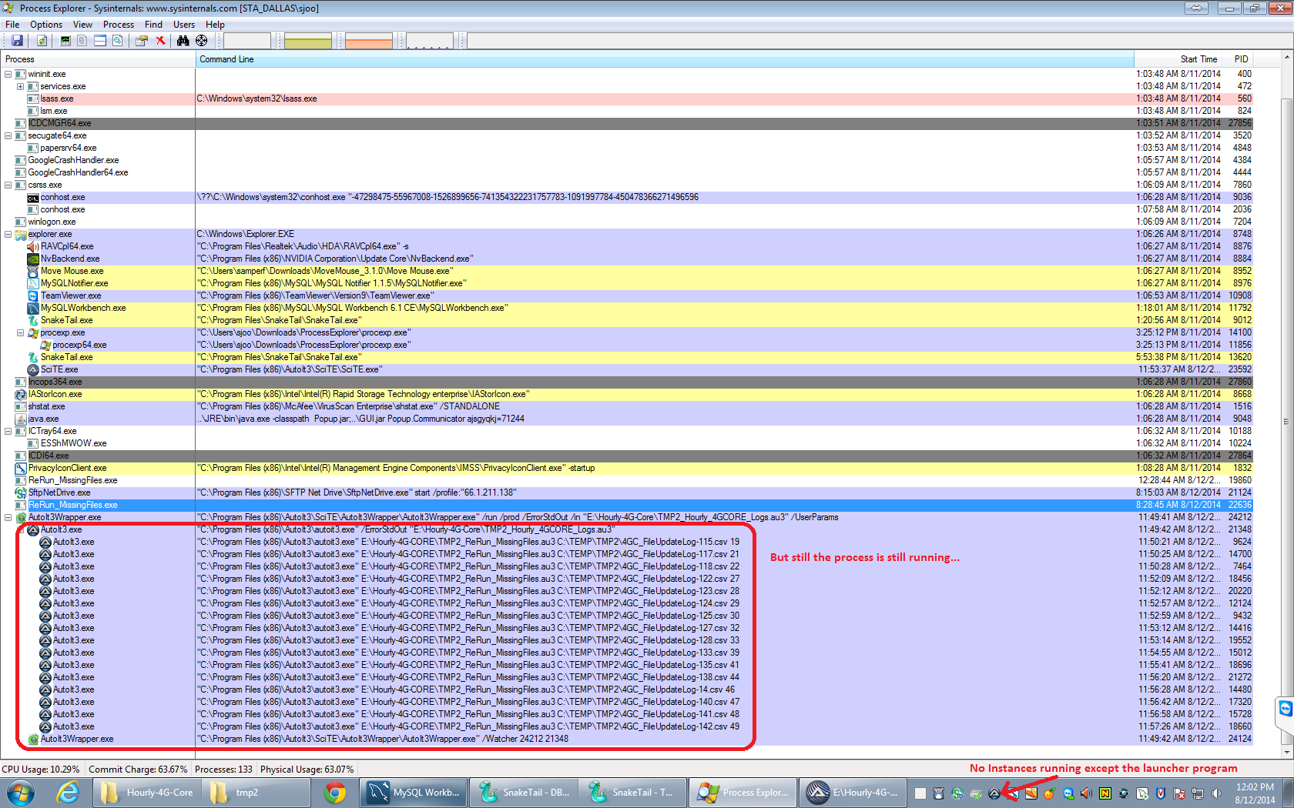Expand the services.exe tree node
Screen dimensions: 1294x808
[20, 87]
